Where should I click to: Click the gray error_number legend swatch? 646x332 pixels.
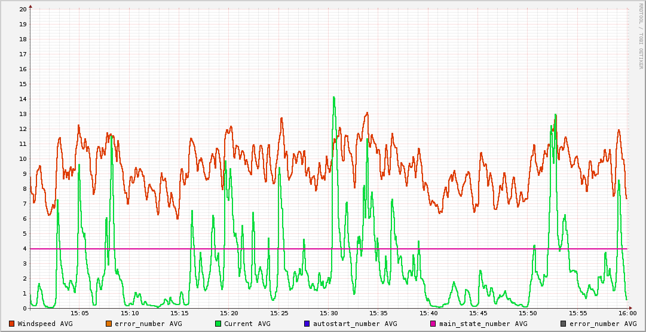(x=563, y=324)
